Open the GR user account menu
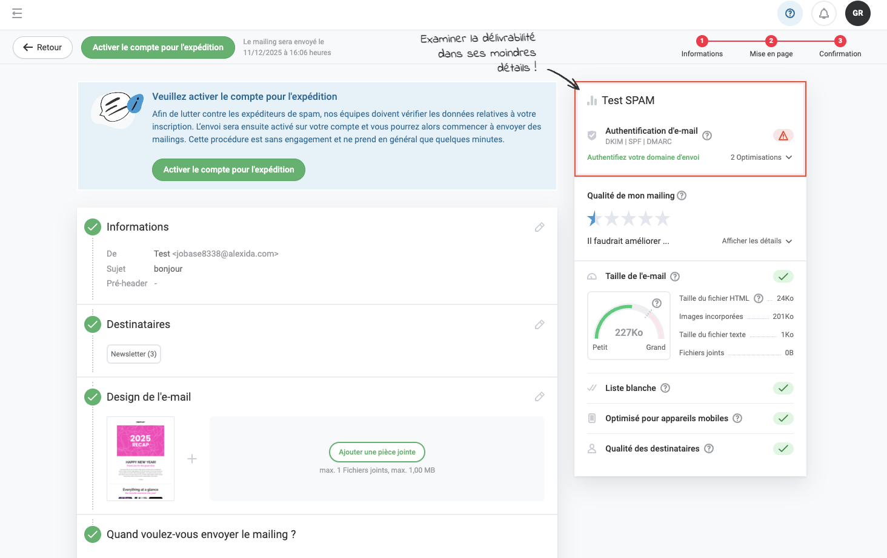This screenshot has height=558, width=887. (x=857, y=13)
